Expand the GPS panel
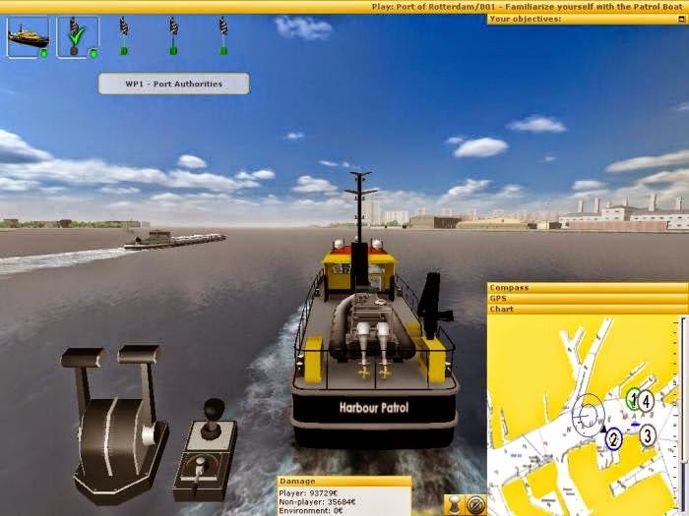The image size is (689, 516). point(587,299)
